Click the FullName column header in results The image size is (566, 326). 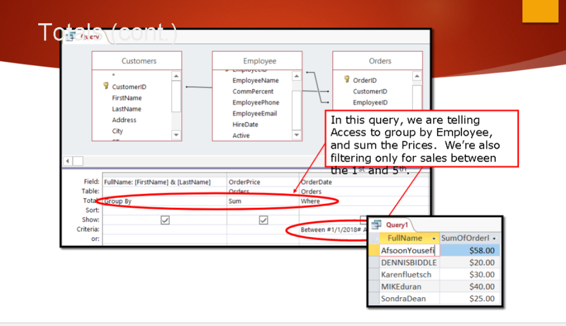[x=410, y=238]
